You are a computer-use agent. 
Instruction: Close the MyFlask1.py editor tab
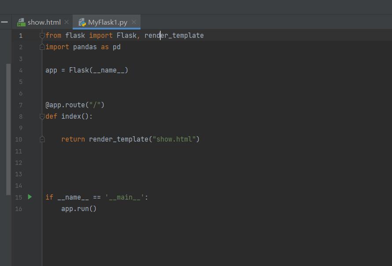[134, 22]
